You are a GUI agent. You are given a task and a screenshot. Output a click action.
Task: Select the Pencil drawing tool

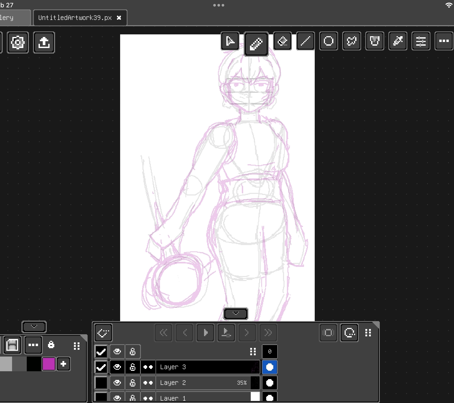coord(256,44)
